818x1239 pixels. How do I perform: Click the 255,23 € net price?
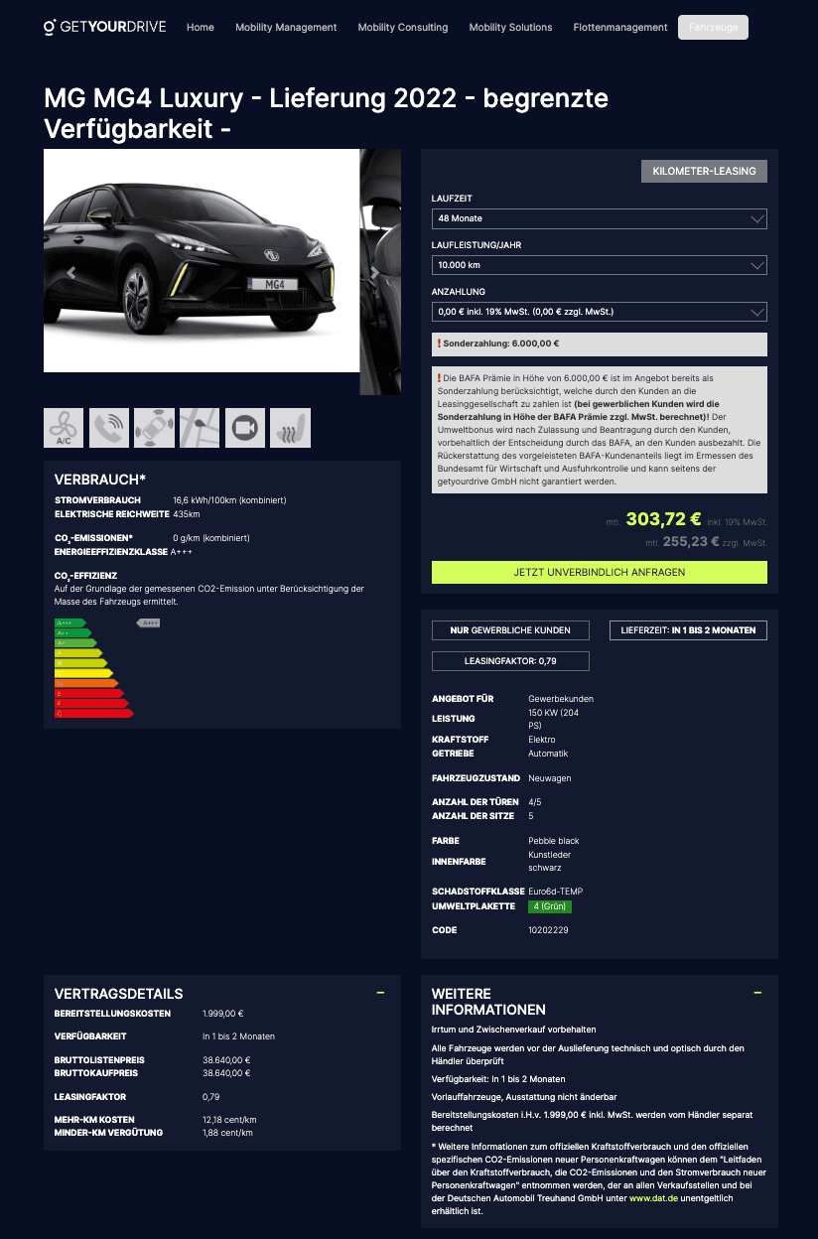click(691, 542)
